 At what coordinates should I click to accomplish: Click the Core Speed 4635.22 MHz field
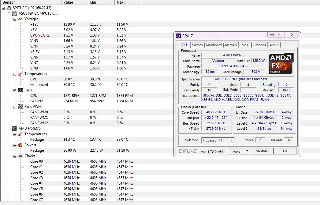tap(216, 112)
